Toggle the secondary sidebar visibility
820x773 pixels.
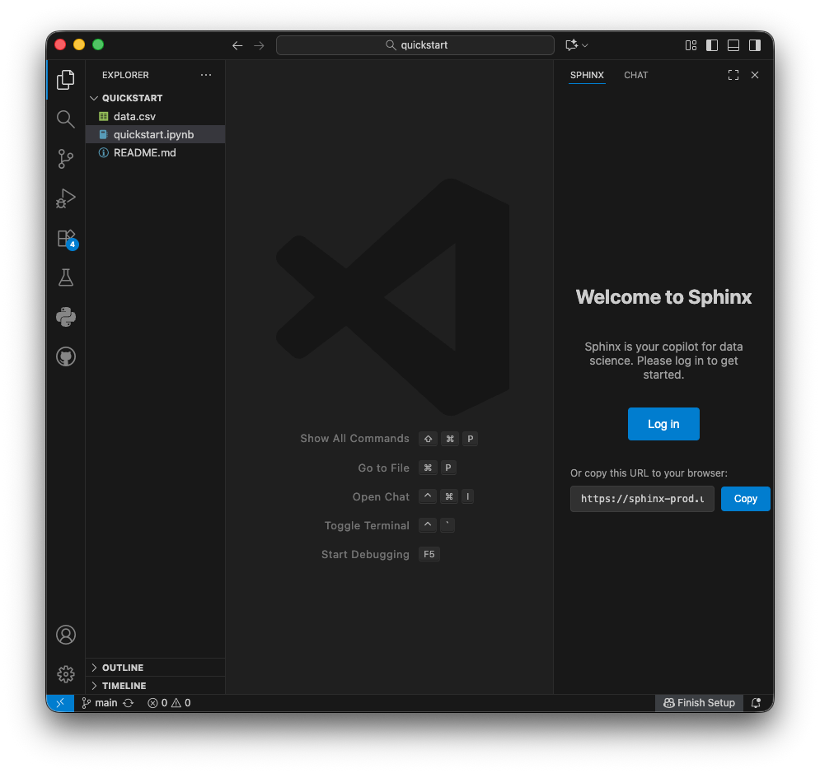(754, 45)
